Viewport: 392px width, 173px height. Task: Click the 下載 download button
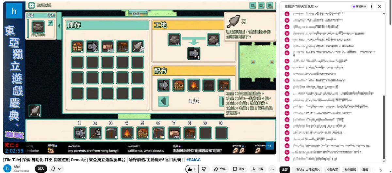pyautogui.click(x=258, y=169)
